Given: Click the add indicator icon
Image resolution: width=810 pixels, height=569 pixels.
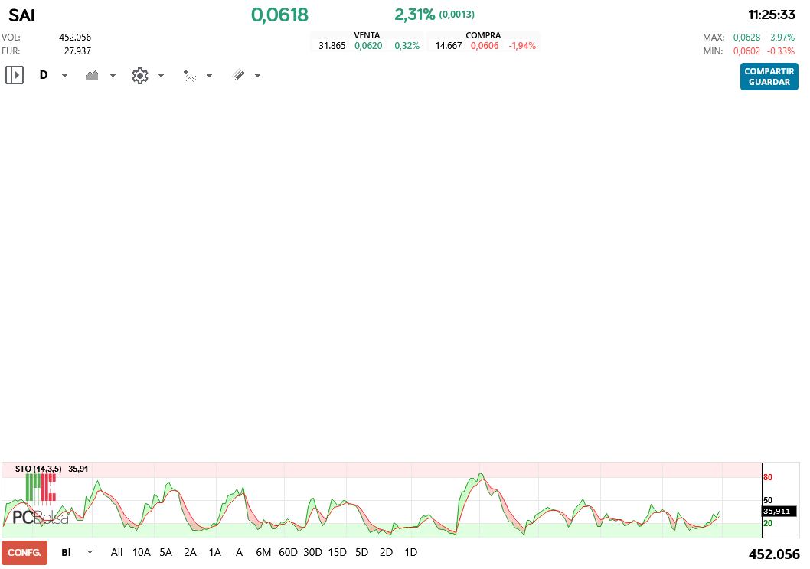Looking at the screenshot, I should 188,75.
